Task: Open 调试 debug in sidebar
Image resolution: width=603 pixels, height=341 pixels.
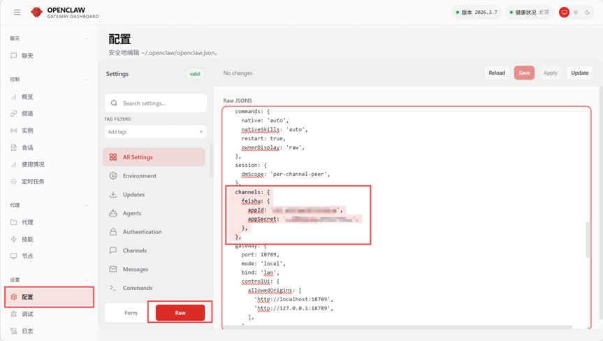Action: point(49,314)
